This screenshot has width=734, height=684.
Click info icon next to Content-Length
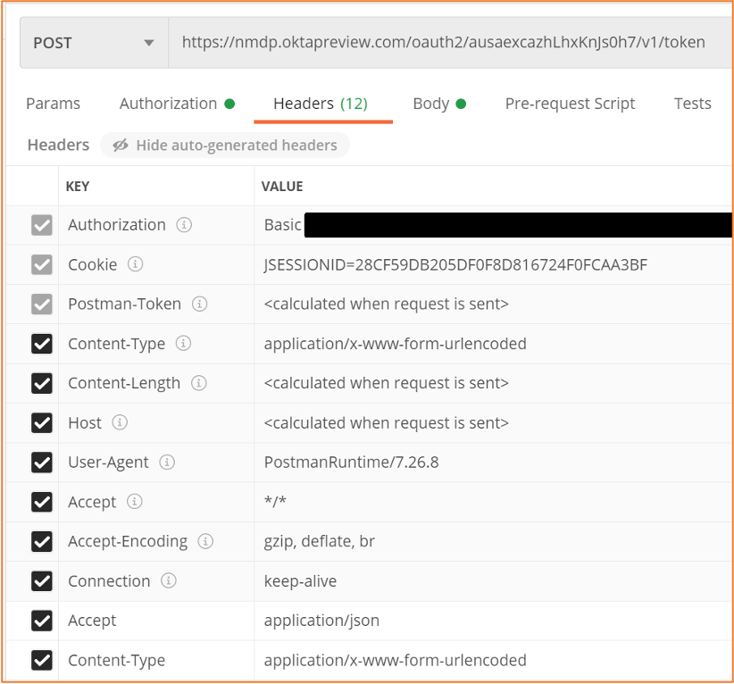coord(199,383)
